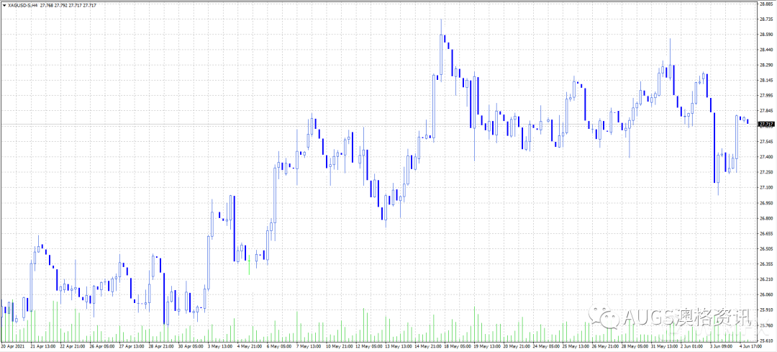Select the grey current-price horizontal line
777x352 pixels.
pyautogui.click(x=378, y=124)
